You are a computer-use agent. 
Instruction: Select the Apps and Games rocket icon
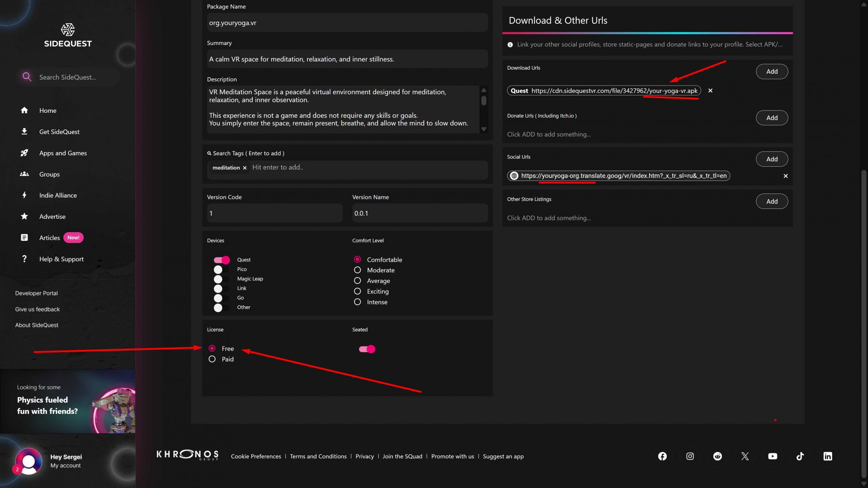click(24, 153)
